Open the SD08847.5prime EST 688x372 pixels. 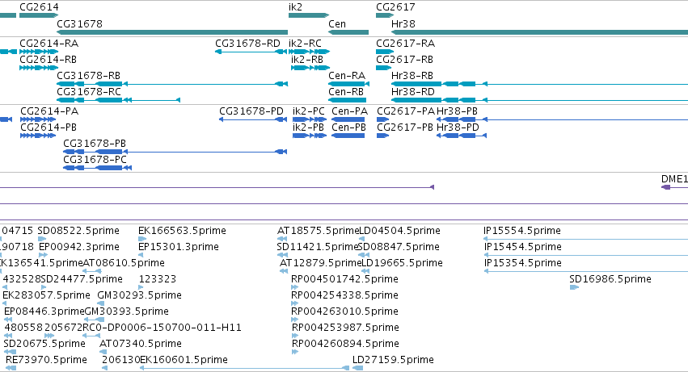point(399,247)
